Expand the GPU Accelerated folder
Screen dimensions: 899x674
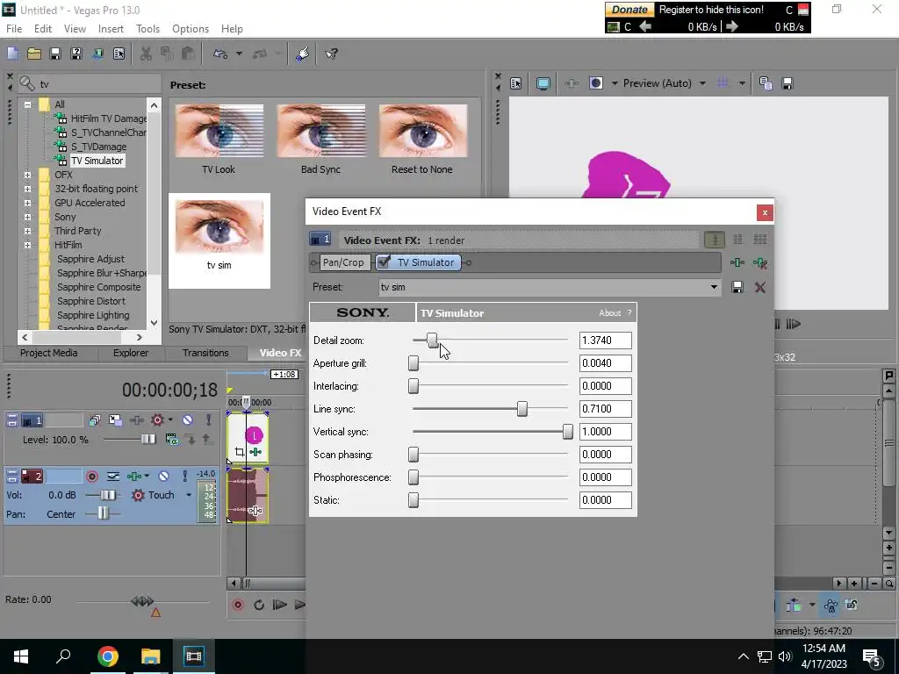pos(27,203)
